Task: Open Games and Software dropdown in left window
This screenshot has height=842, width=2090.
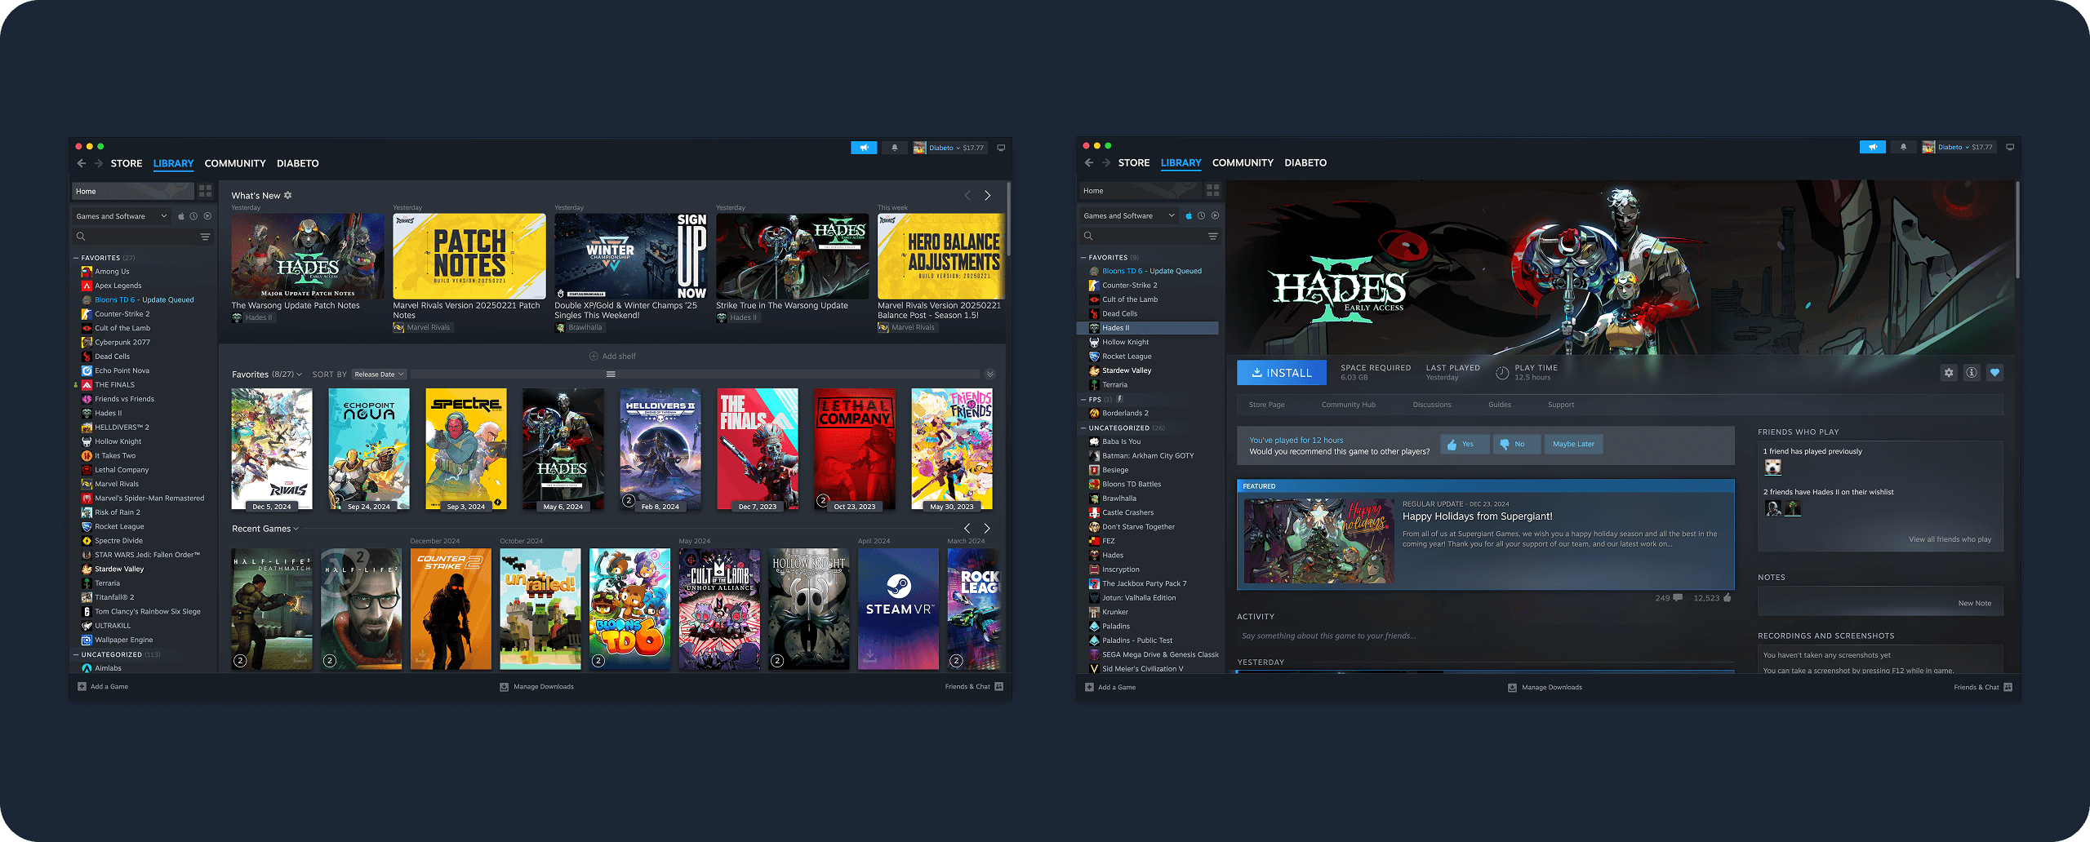Action: pos(121,216)
